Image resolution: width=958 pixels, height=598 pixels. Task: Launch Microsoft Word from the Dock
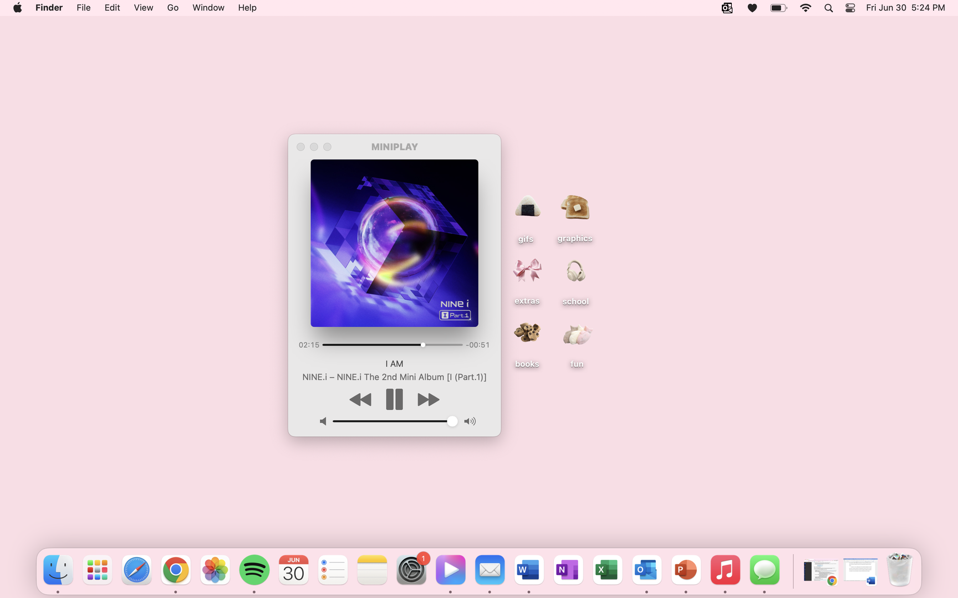tap(529, 570)
